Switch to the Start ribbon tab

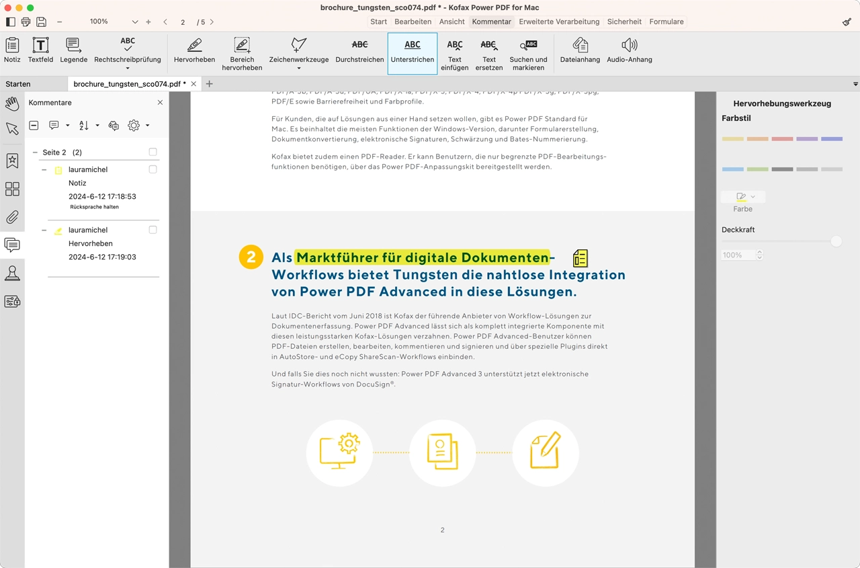coord(378,22)
